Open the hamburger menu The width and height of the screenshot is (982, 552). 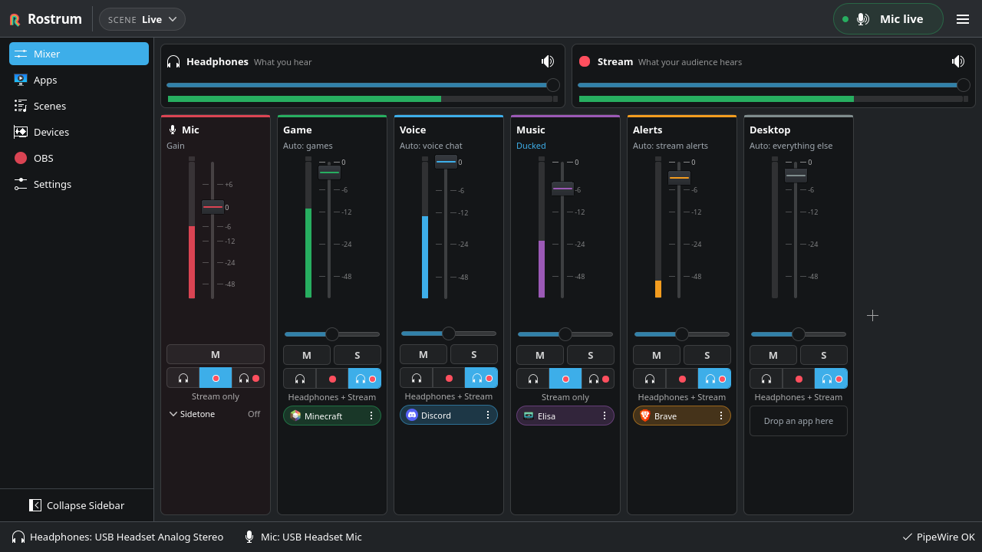click(x=963, y=19)
